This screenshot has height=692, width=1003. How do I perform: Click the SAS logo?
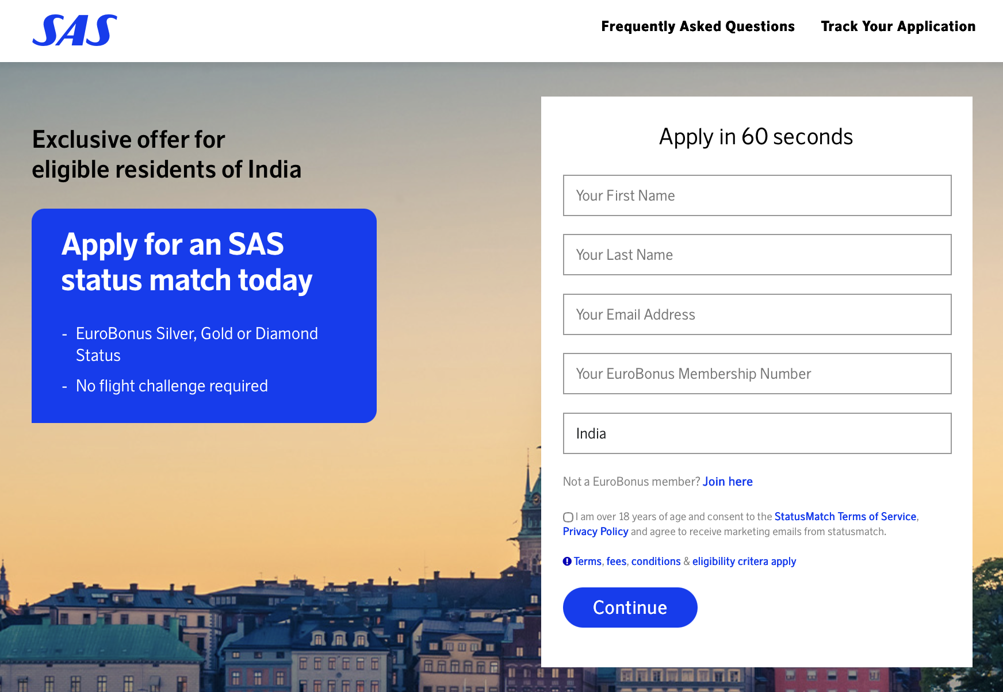[75, 30]
